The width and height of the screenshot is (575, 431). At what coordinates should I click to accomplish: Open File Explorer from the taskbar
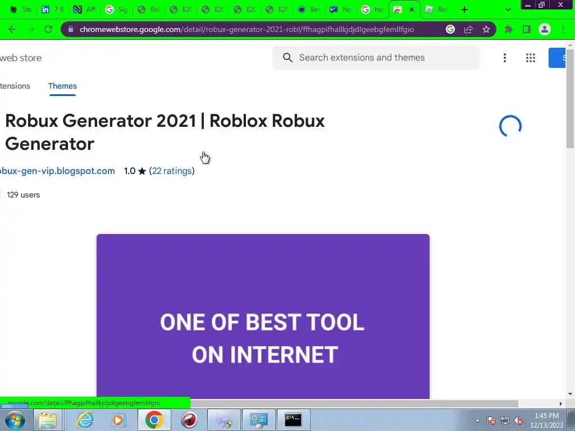[x=48, y=420]
